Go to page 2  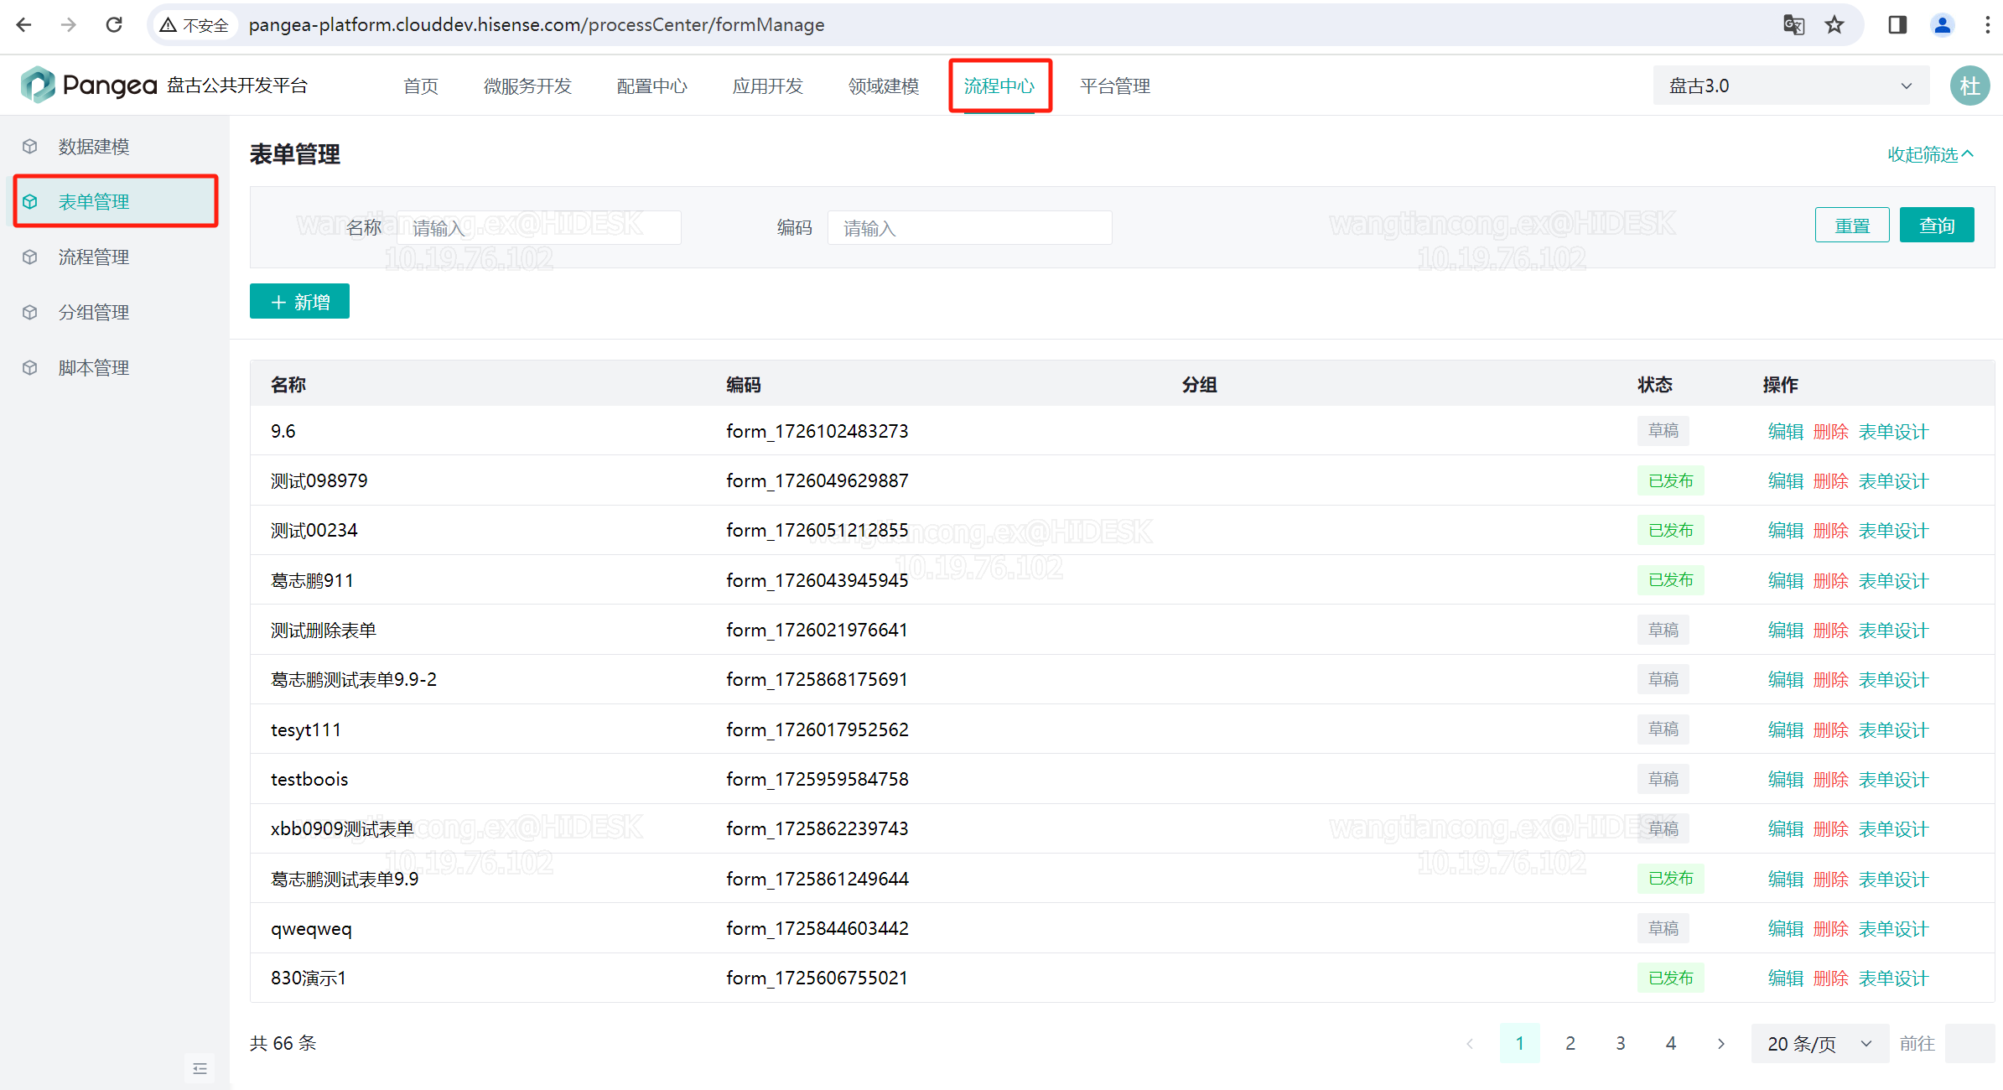pos(1570,1044)
